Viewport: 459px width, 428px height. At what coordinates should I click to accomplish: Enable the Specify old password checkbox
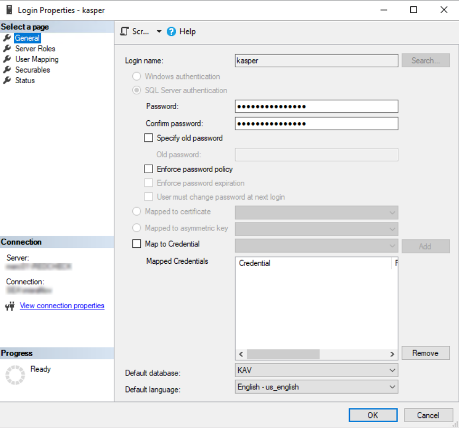coord(148,138)
